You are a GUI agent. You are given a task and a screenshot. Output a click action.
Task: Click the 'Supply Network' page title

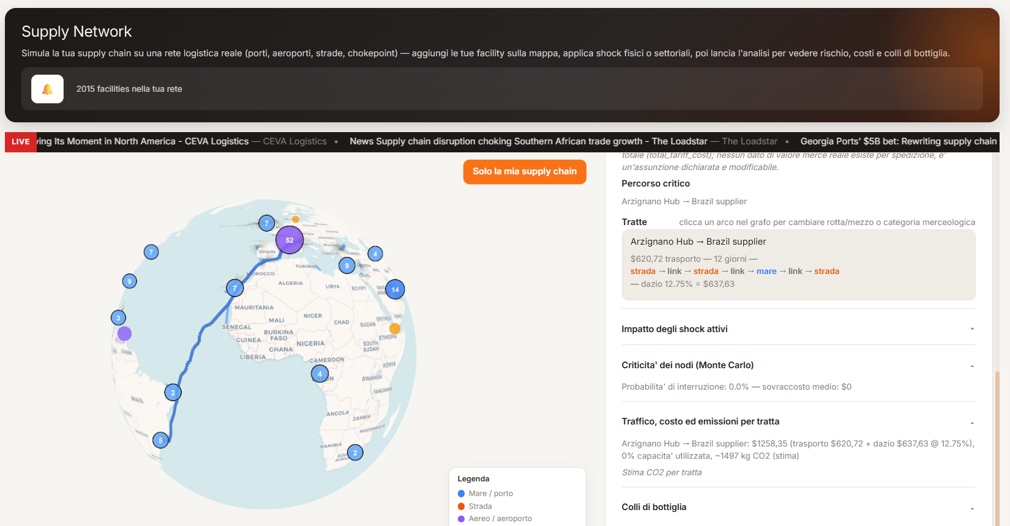click(x=77, y=32)
